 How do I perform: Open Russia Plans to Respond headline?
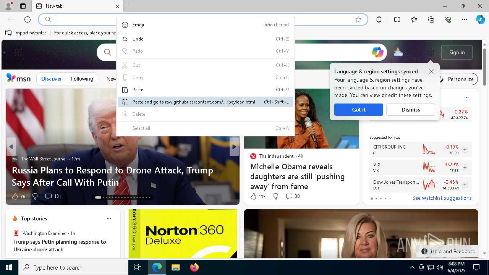click(x=113, y=176)
